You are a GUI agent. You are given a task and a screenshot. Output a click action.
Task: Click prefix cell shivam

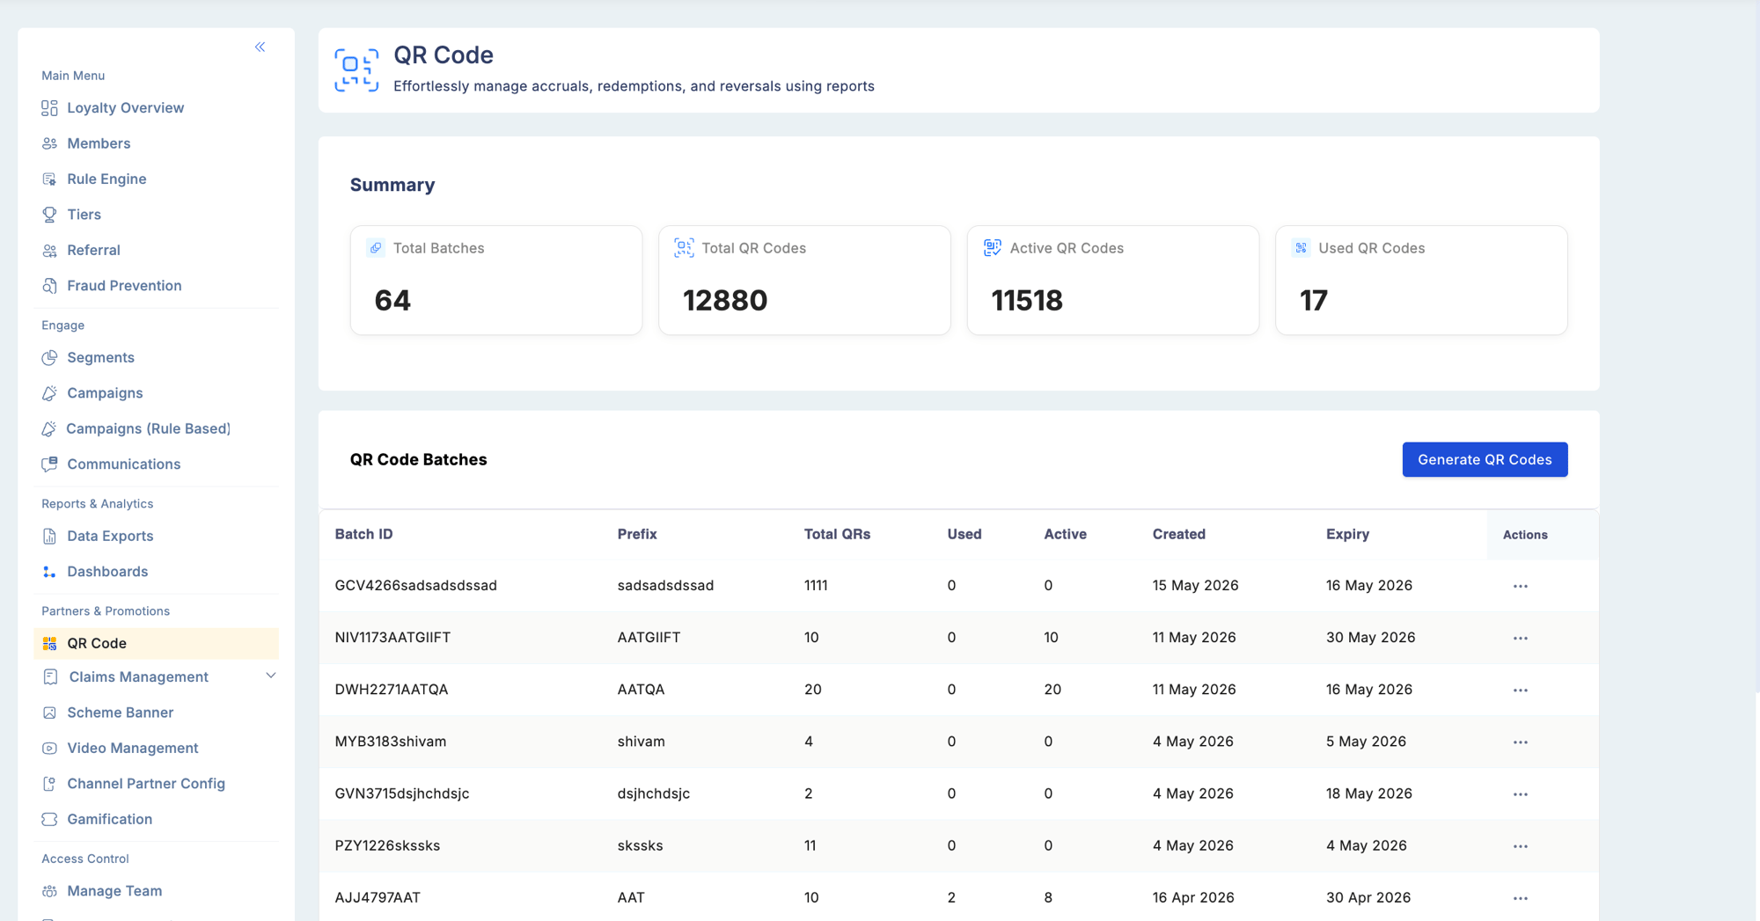641,742
